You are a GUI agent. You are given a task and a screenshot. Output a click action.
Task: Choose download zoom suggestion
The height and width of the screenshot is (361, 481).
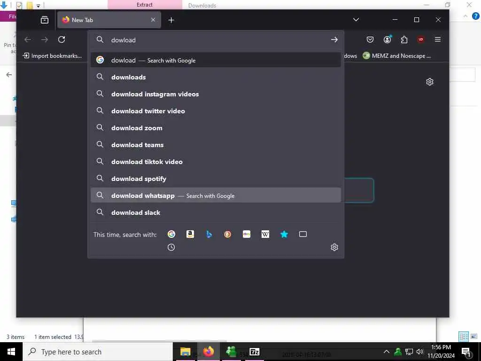pyautogui.click(x=216, y=128)
